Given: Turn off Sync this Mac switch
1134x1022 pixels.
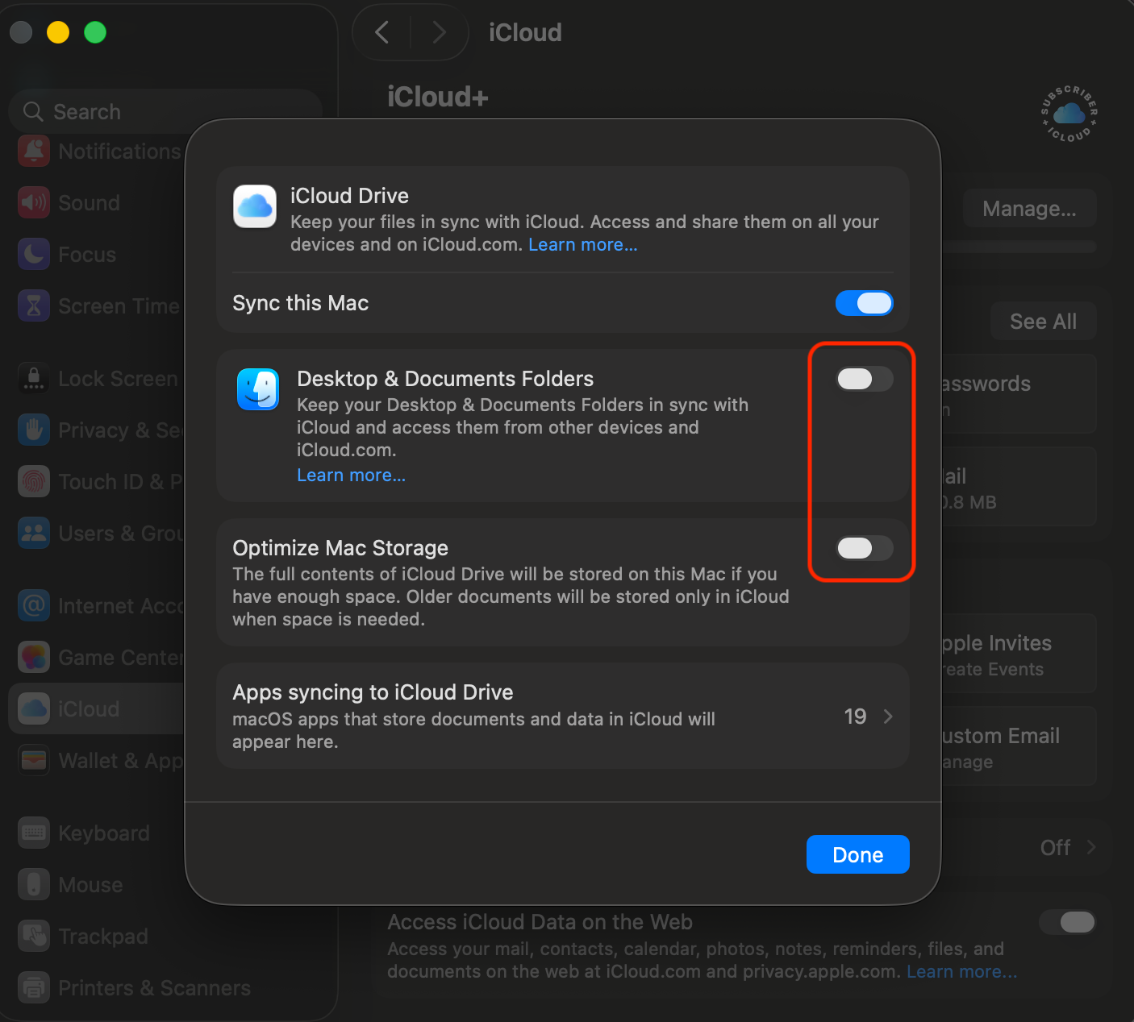Looking at the screenshot, I should pos(865,303).
